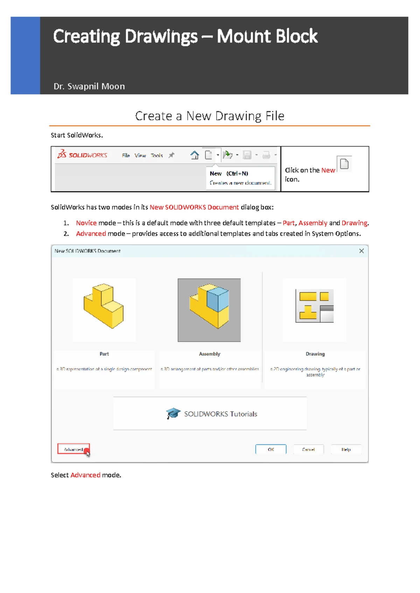Confirm with the OK button
Viewport: 420px width, 593px height.
(x=271, y=449)
